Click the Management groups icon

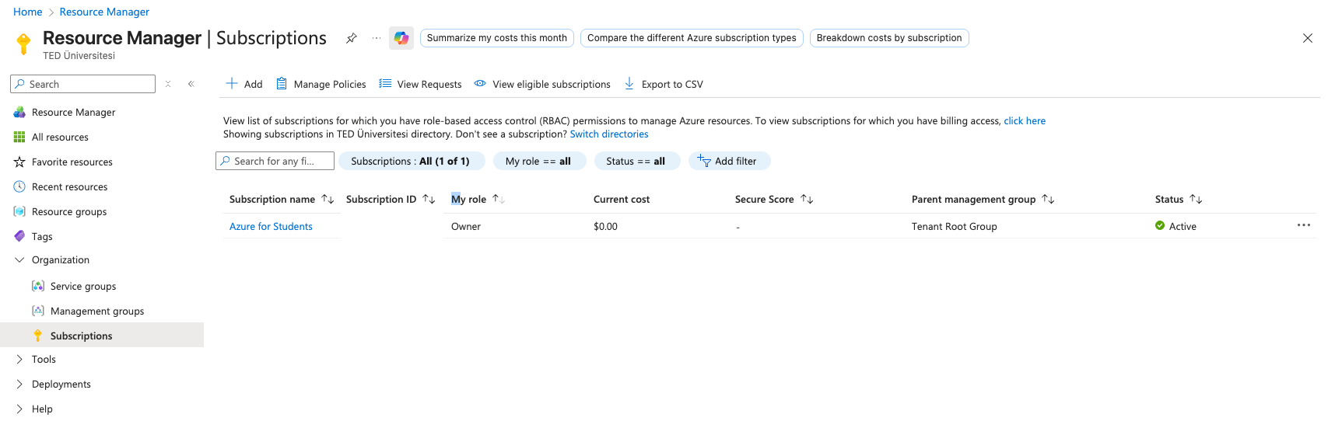click(38, 311)
